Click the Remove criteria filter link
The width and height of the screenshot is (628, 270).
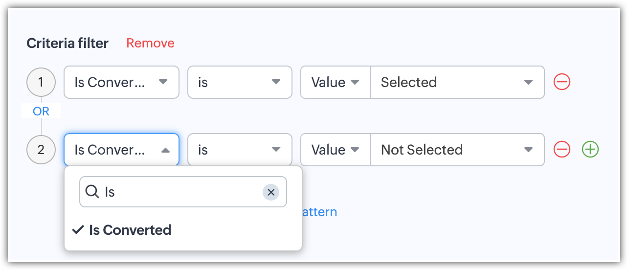pyautogui.click(x=150, y=43)
